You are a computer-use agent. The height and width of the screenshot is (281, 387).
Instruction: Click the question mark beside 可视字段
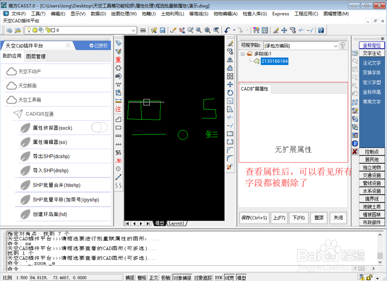[x=342, y=46]
